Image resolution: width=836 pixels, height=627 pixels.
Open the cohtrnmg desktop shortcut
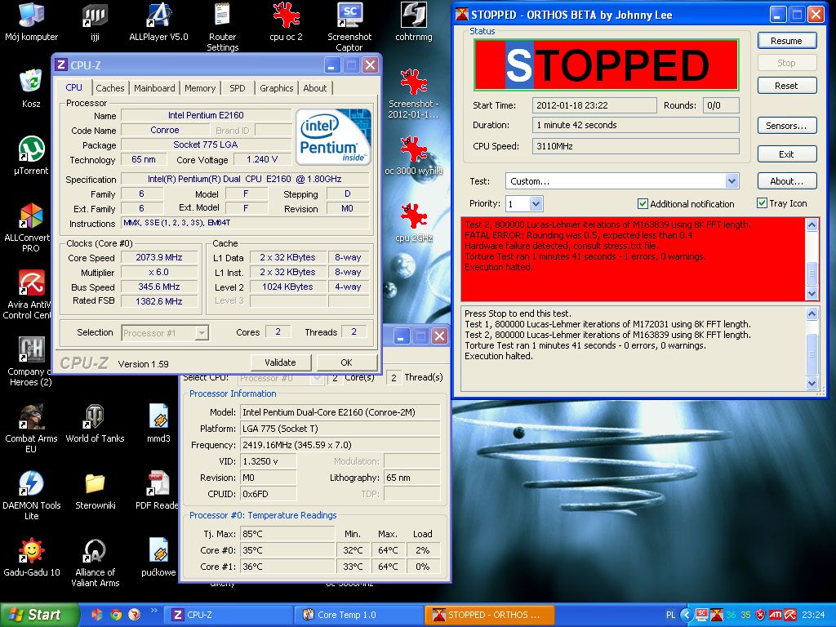(414, 22)
